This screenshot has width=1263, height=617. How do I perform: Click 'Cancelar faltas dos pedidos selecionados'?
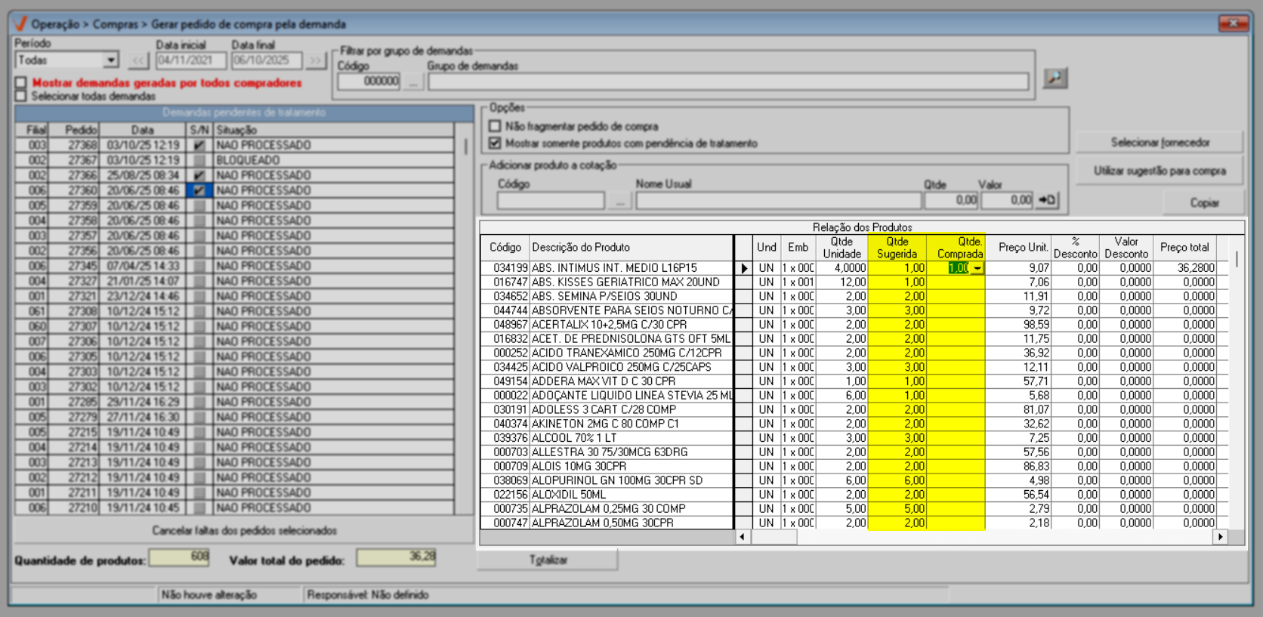pos(244,530)
